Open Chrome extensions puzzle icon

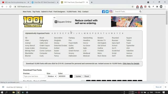click(x=157, y=7)
